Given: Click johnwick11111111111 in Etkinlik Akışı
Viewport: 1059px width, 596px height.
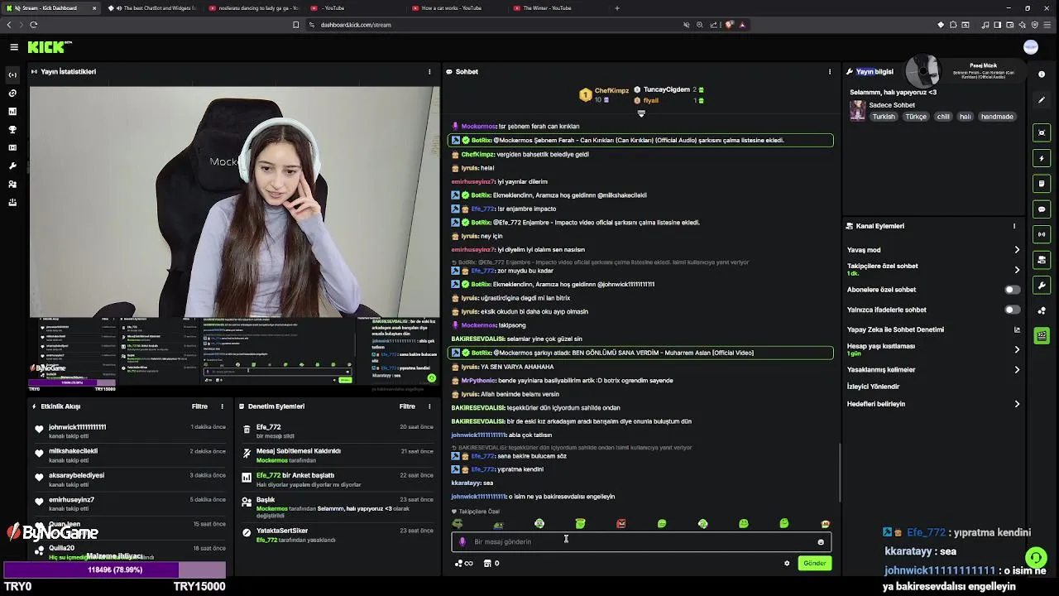Looking at the screenshot, I should tap(78, 427).
